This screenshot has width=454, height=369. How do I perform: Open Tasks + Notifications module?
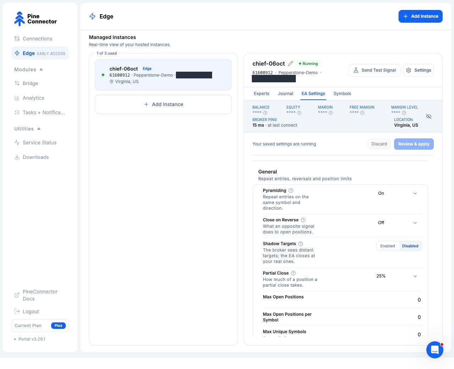click(x=40, y=112)
